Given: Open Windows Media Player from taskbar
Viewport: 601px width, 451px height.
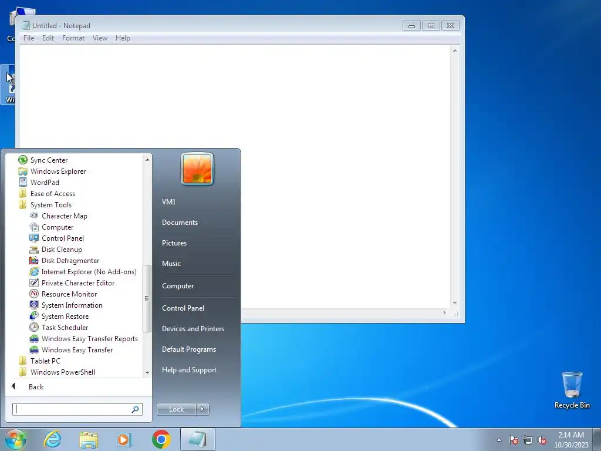Looking at the screenshot, I should [124, 439].
